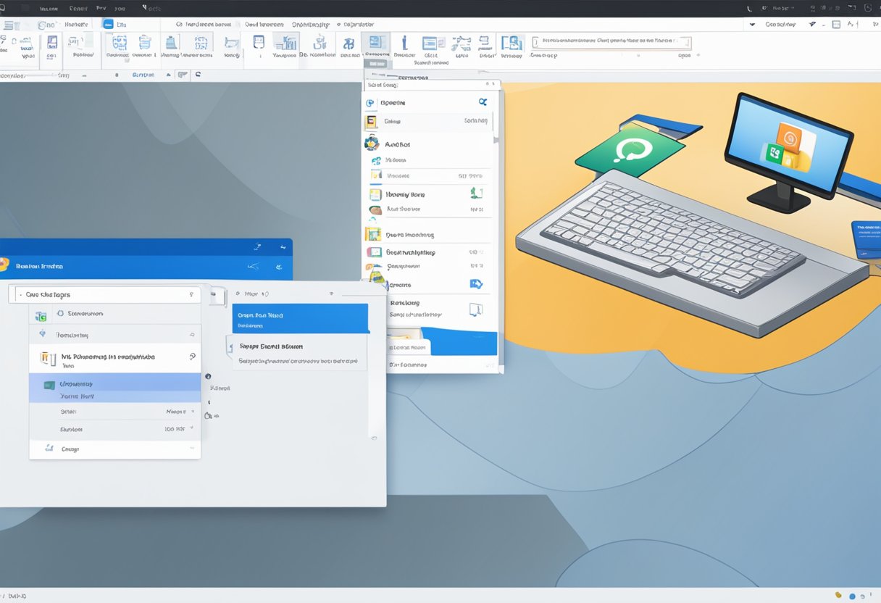Image resolution: width=881 pixels, height=603 pixels.
Task: Click inside the dialog's search text field
Action: point(101,295)
